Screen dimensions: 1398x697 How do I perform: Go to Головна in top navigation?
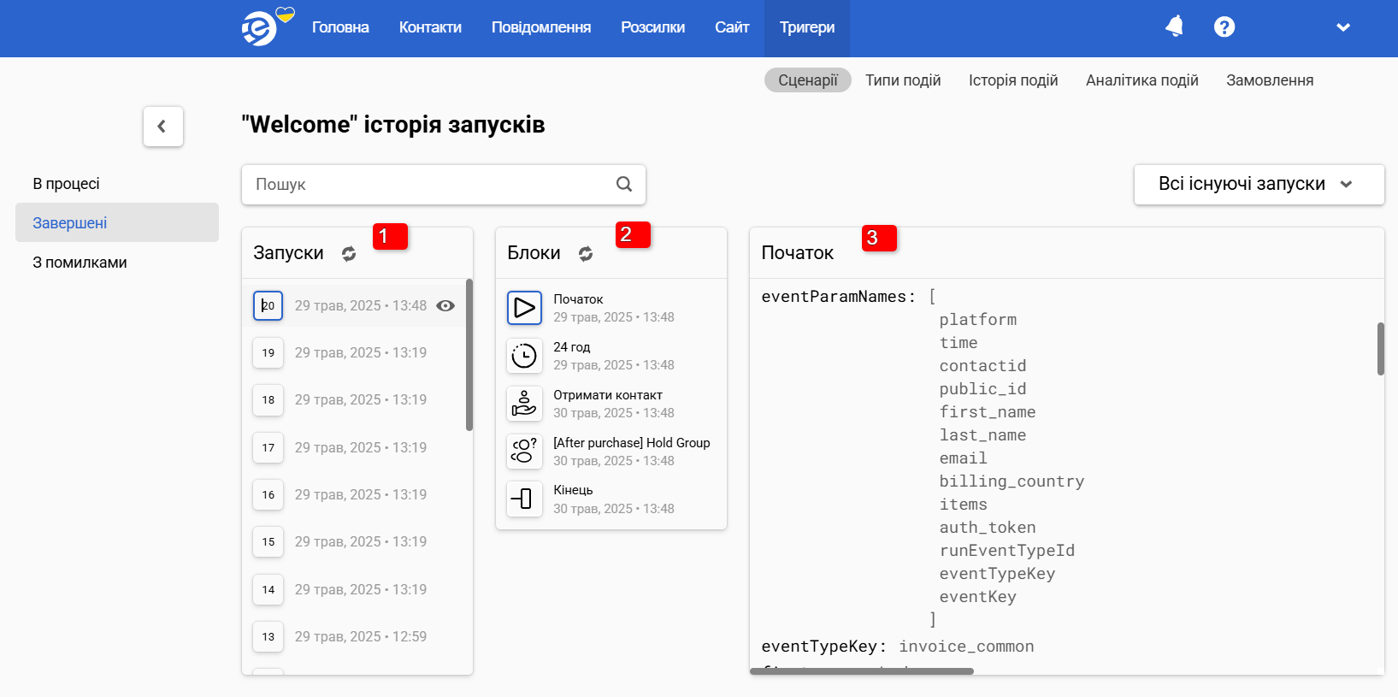(x=340, y=27)
